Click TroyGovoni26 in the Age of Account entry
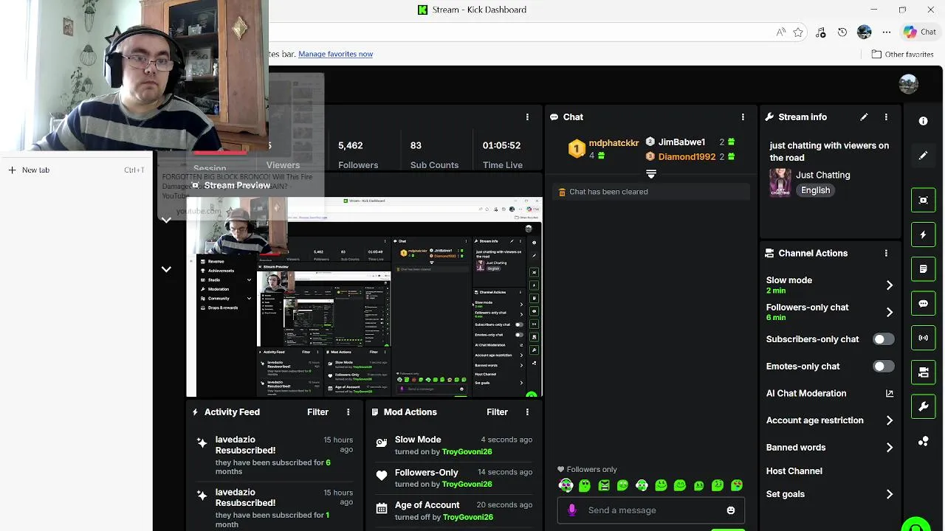The width and height of the screenshot is (945, 531). tap(467, 517)
